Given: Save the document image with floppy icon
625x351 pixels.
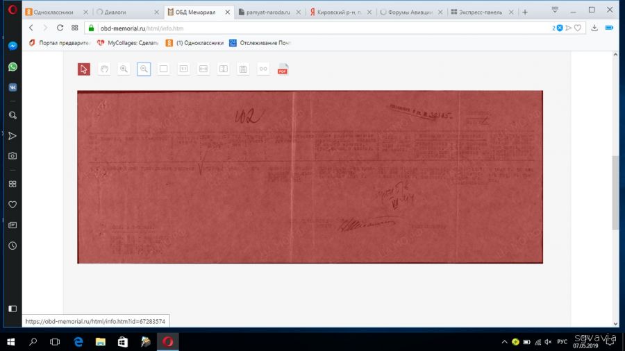Looking at the screenshot, I should [243, 69].
